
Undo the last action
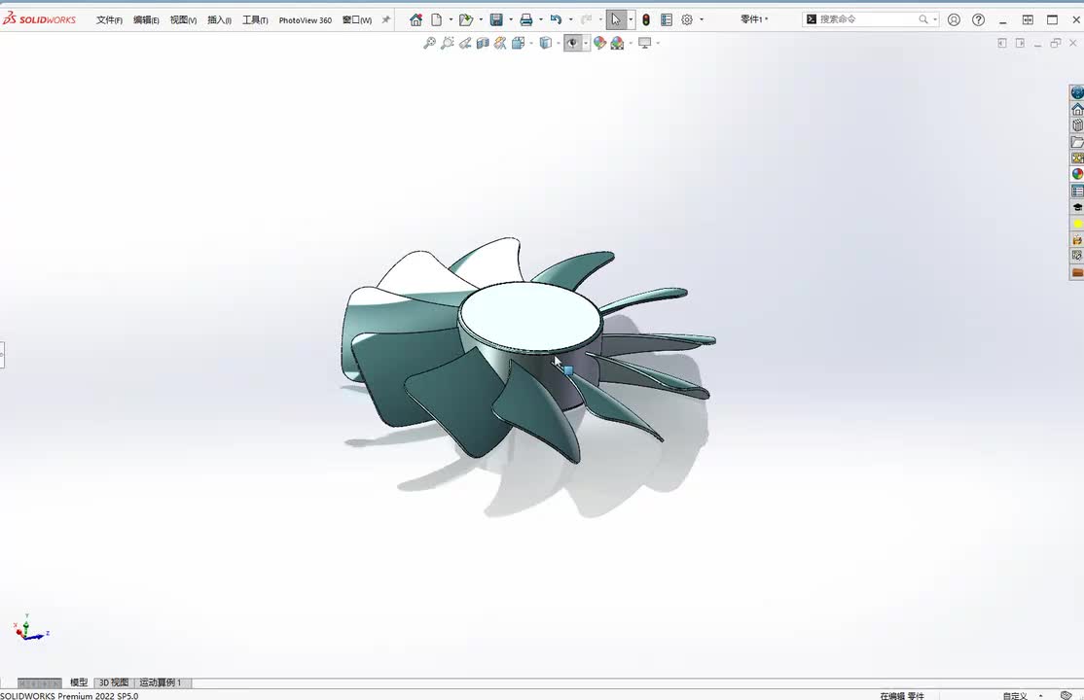[x=556, y=20]
